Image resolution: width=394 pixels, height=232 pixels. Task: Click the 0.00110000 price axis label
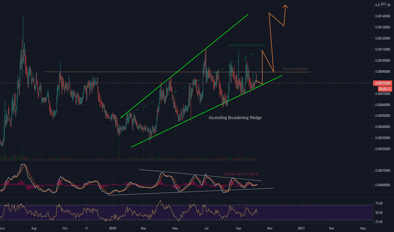click(x=383, y=49)
